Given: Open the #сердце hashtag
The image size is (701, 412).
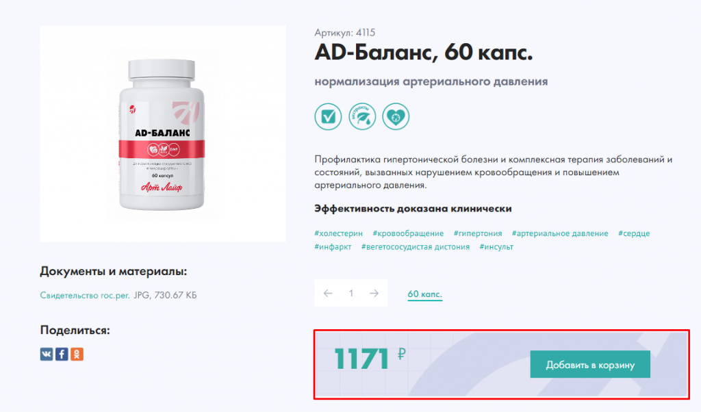Looking at the screenshot, I should [x=634, y=233].
